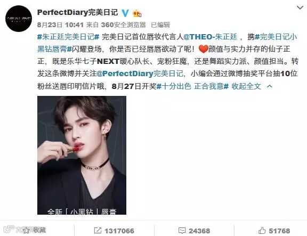Click the blue verified V badge
The width and height of the screenshot is (307, 236).
click(x=125, y=13)
